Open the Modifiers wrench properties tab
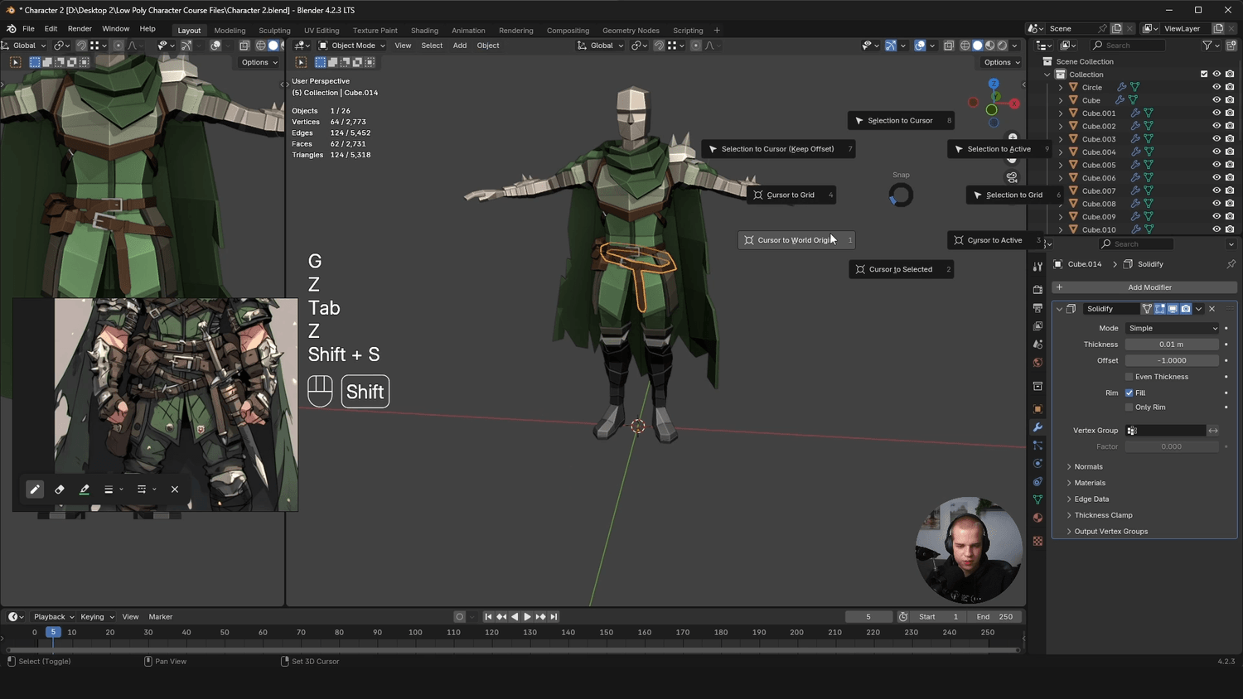This screenshot has width=1243, height=699. click(1037, 427)
